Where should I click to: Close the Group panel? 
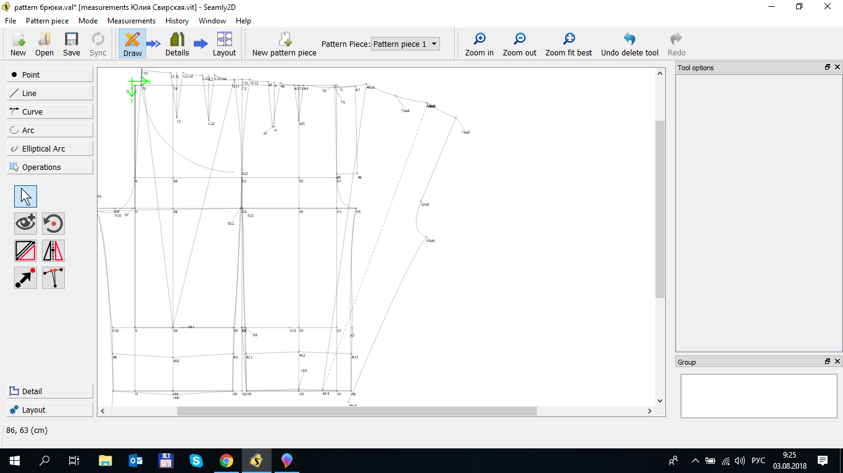tap(837, 362)
